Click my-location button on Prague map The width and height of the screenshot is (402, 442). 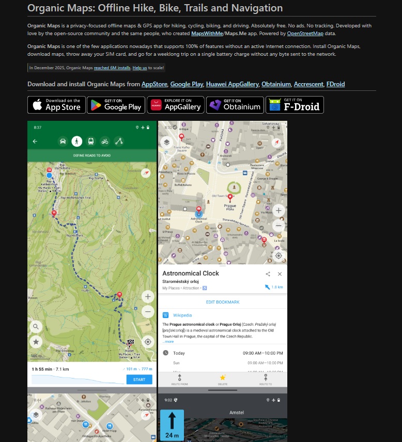[279, 256]
